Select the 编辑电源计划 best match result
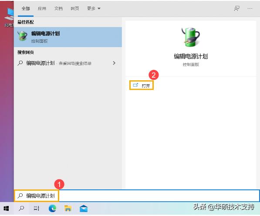 (68, 37)
